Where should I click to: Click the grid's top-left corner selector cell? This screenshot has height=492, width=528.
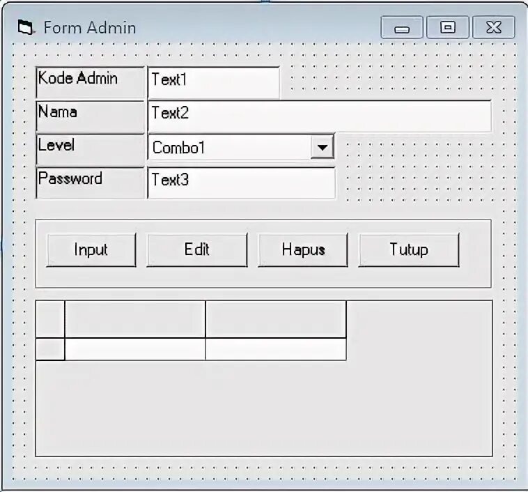point(50,319)
